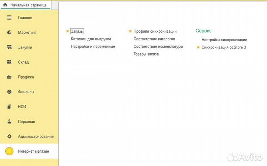
Task: Open the Администрирование section
Action: coord(36,136)
